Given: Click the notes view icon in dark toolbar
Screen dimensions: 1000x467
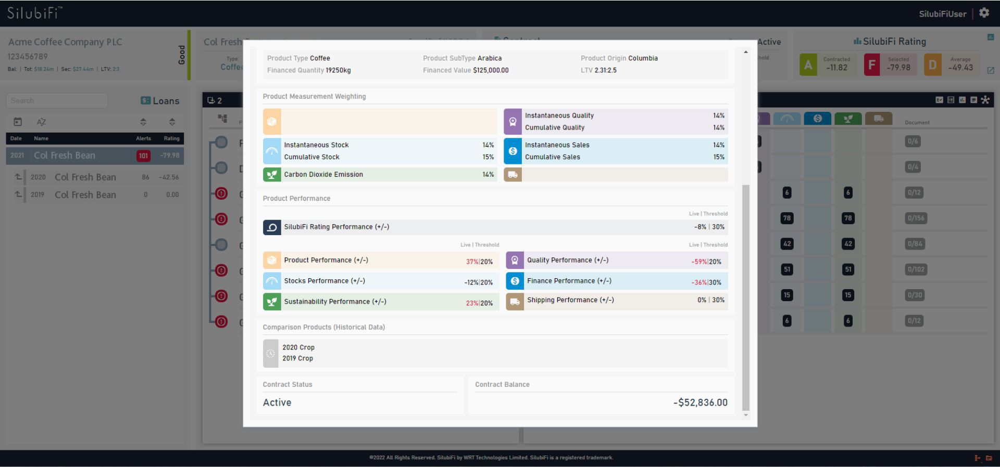Looking at the screenshot, I should pos(973,100).
